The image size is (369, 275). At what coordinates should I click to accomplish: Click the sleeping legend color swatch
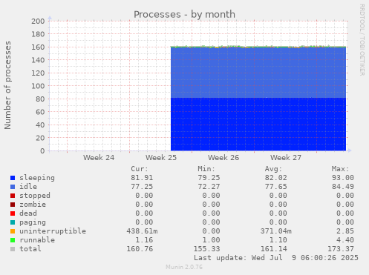pyautogui.click(x=13, y=178)
